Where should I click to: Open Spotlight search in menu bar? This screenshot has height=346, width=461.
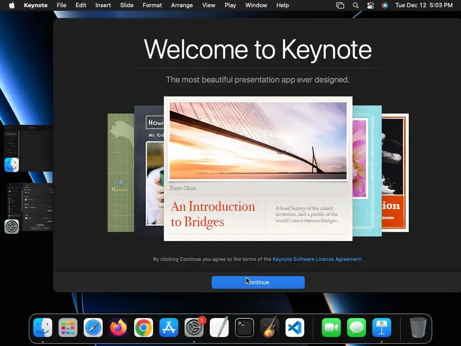[356, 5]
